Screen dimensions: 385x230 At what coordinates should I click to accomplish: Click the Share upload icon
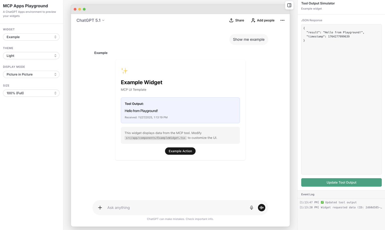click(x=231, y=20)
